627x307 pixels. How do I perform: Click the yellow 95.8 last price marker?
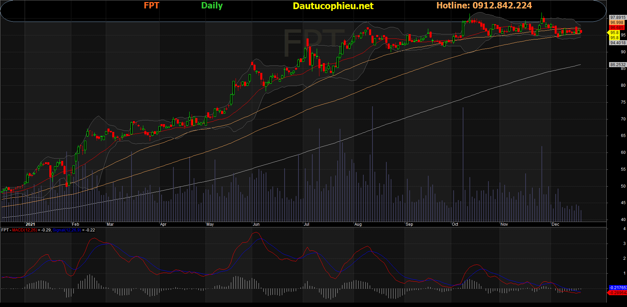tap(614, 33)
